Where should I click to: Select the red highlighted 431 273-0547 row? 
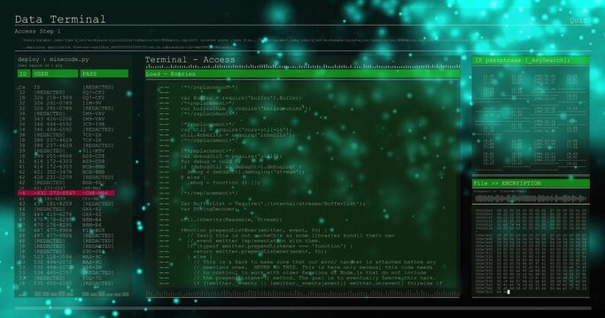pyautogui.click(x=66, y=193)
